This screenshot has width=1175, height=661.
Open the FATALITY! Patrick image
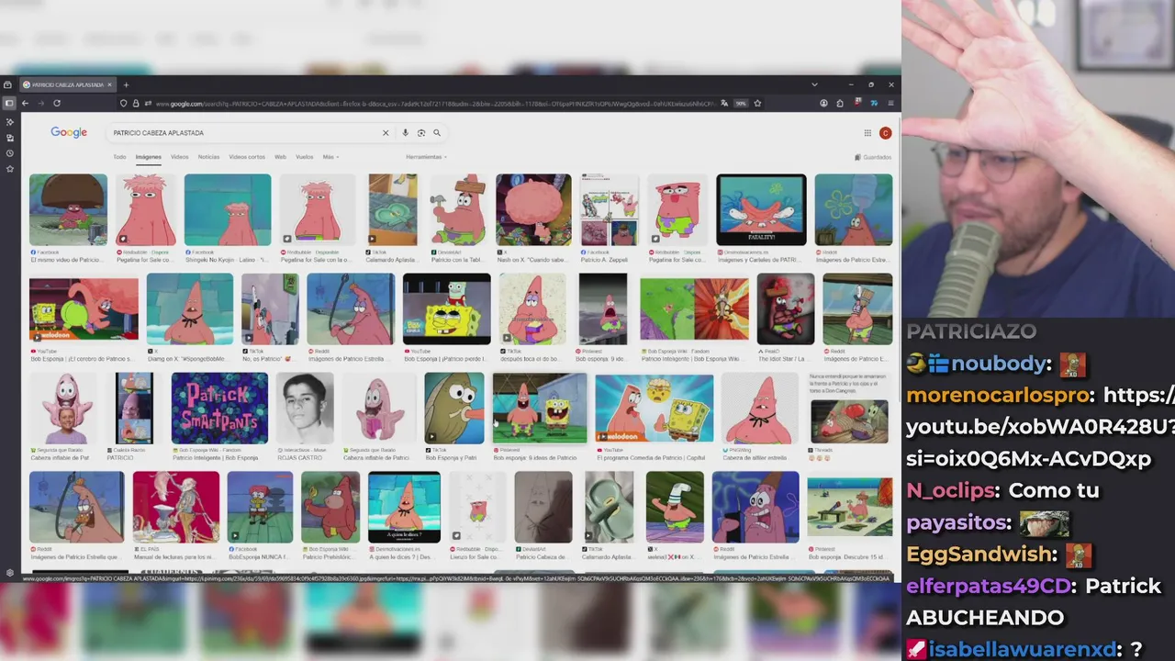761,210
